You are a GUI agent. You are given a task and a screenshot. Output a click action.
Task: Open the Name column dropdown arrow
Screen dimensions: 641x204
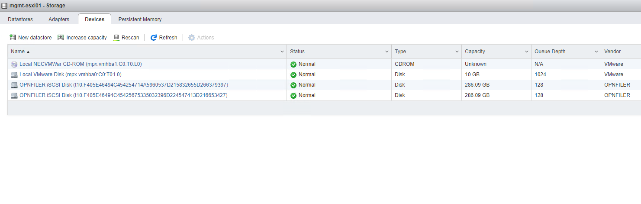pos(282,52)
